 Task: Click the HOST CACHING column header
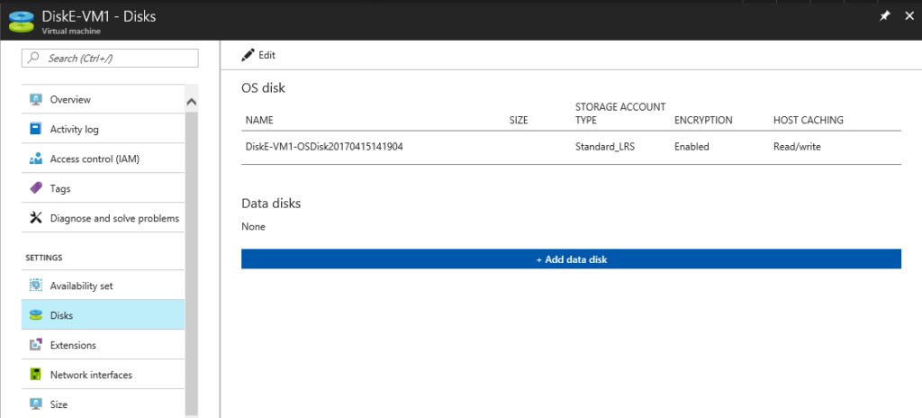coord(808,120)
